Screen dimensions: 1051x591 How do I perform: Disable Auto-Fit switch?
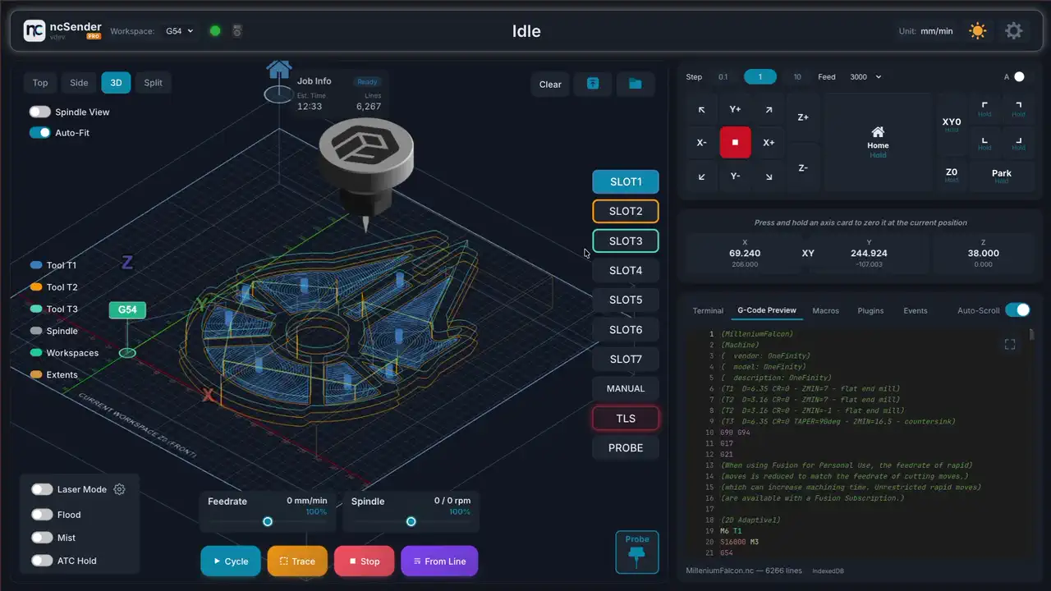click(x=39, y=132)
